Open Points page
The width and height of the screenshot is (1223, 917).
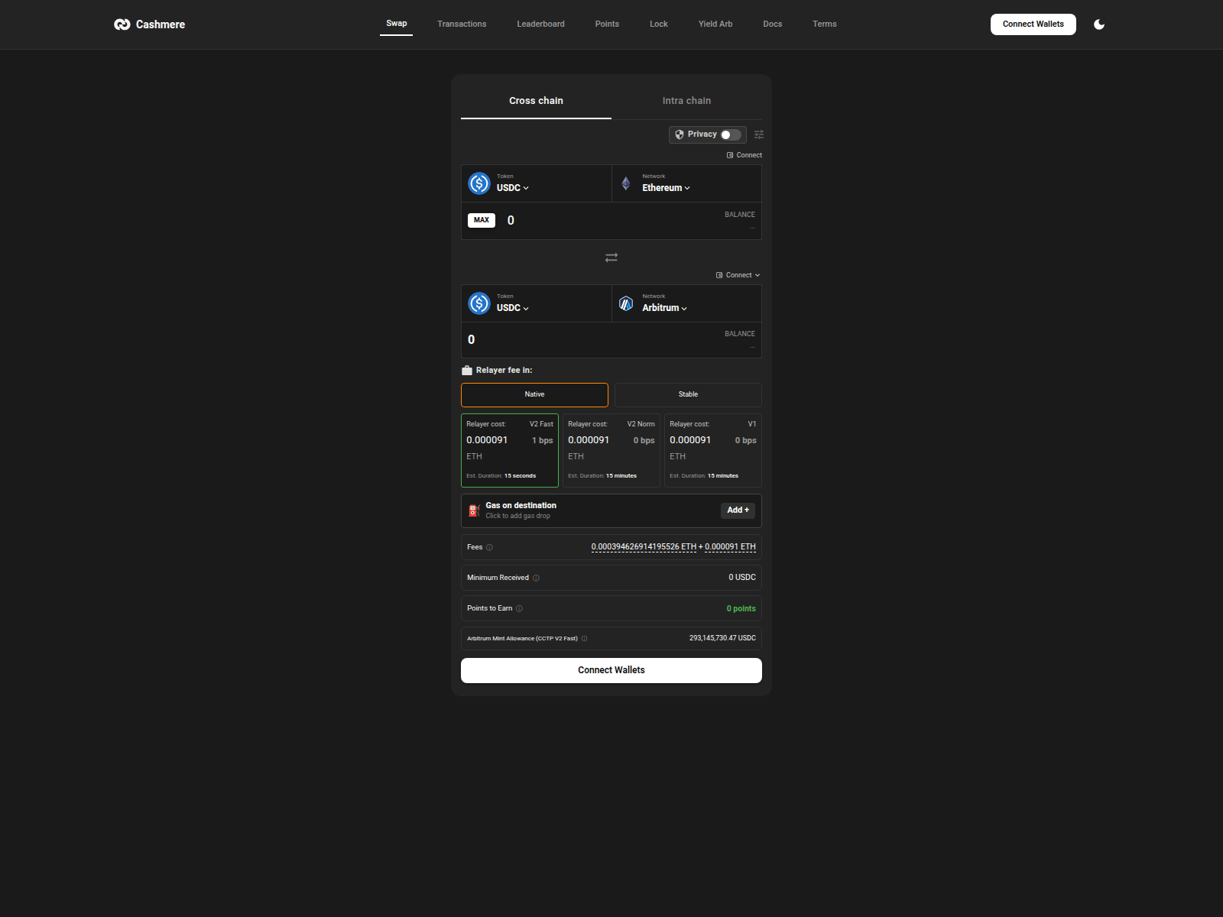coord(607,24)
